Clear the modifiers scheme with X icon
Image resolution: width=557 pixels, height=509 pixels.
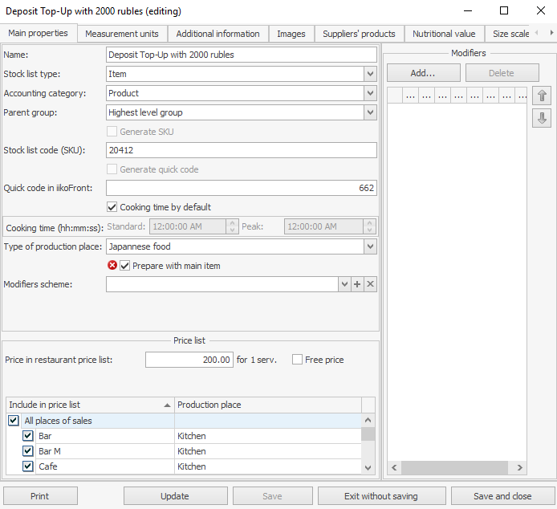pos(370,284)
